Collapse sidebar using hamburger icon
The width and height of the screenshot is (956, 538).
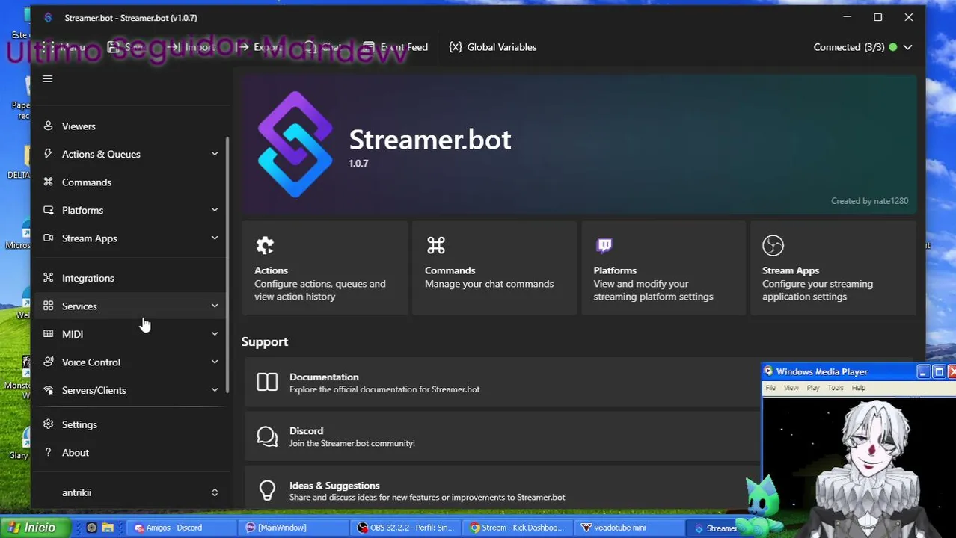pos(47,79)
